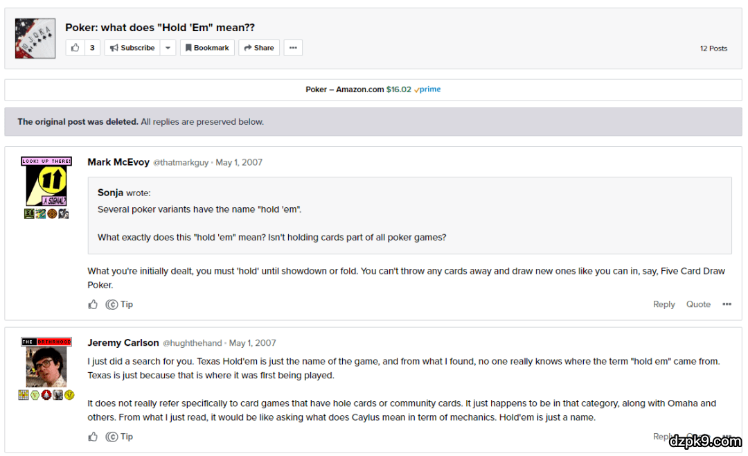Screen dimensions: 748x456
Task: Open the Poker Amazon.com price link
Action: [x=373, y=89]
